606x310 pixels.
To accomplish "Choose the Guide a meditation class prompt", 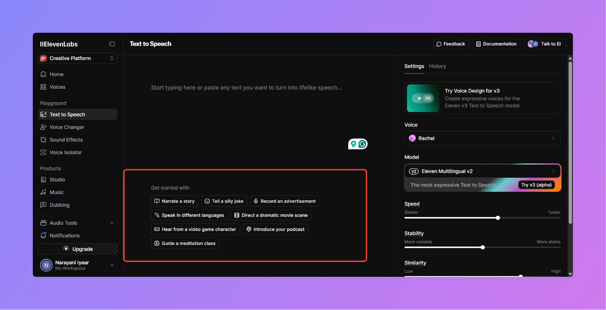I will (185, 243).
